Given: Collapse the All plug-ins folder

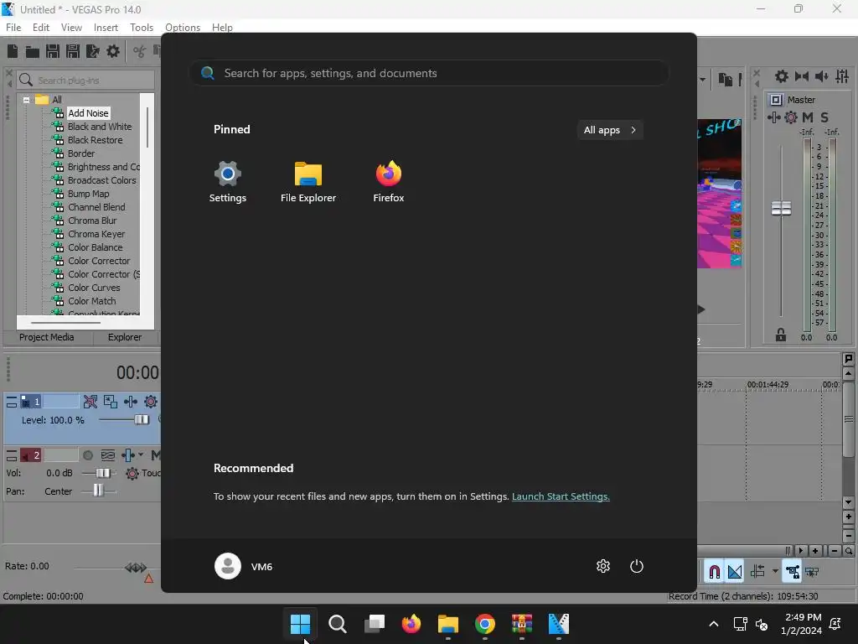Looking at the screenshot, I should [x=26, y=101].
